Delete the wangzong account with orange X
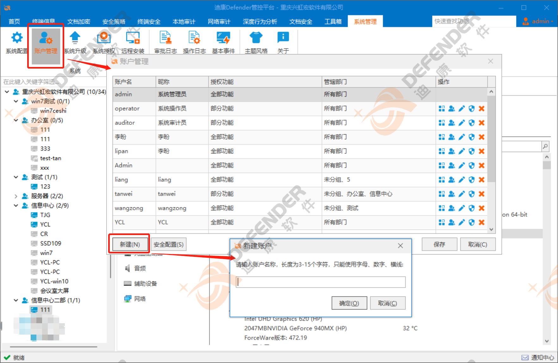The width and height of the screenshot is (558, 363). (481, 208)
